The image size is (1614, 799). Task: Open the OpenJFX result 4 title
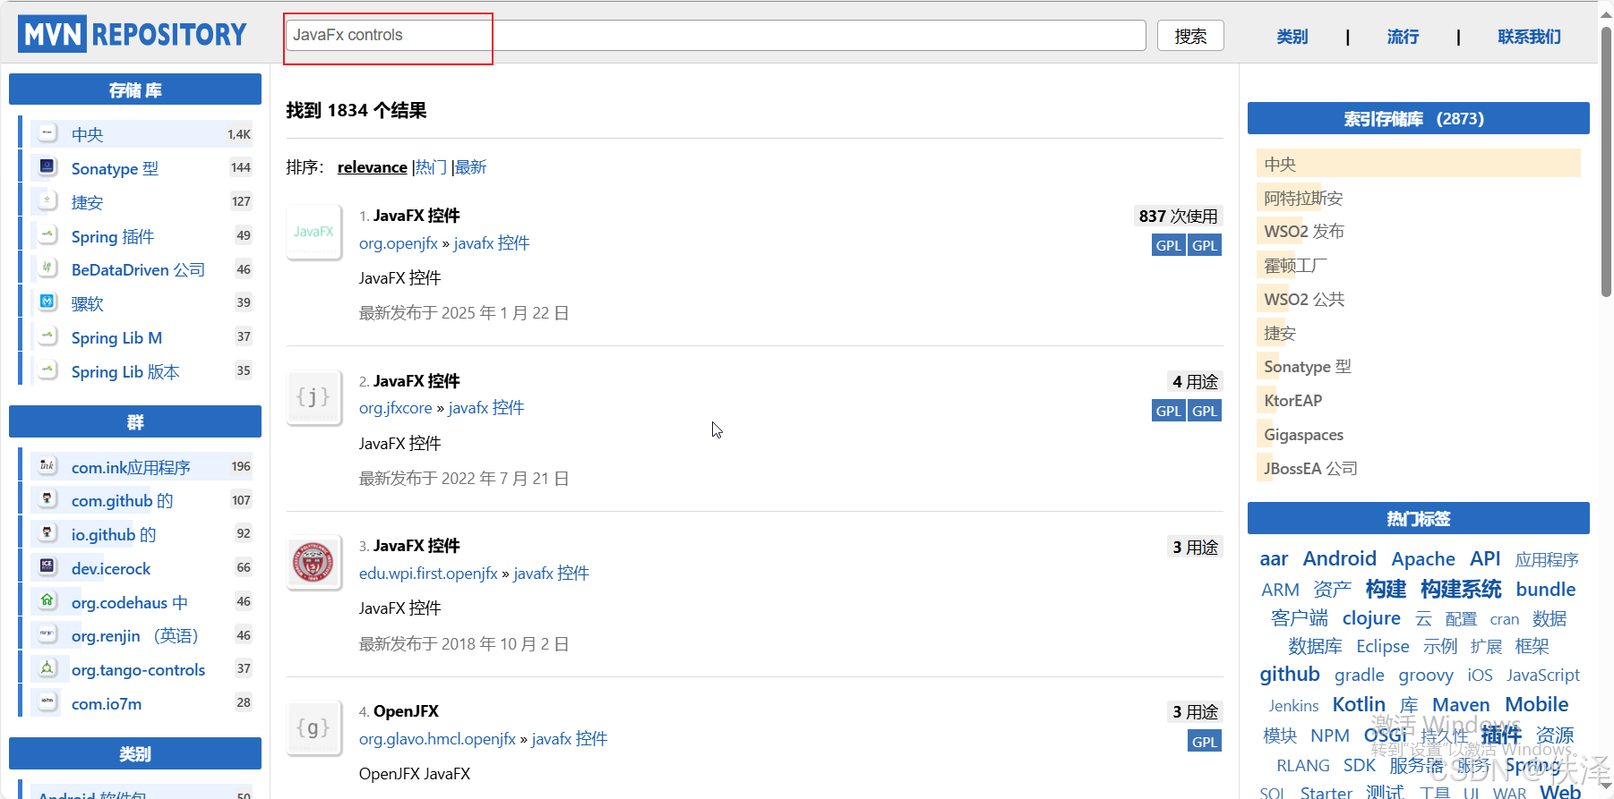(406, 711)
